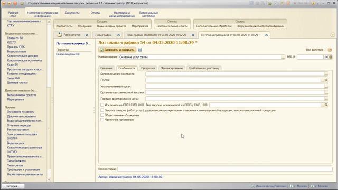This screenshot has height=190, width=338.
Task: Open the ellipsis button in the Наименование field
Action: click(x=283, y=57)
